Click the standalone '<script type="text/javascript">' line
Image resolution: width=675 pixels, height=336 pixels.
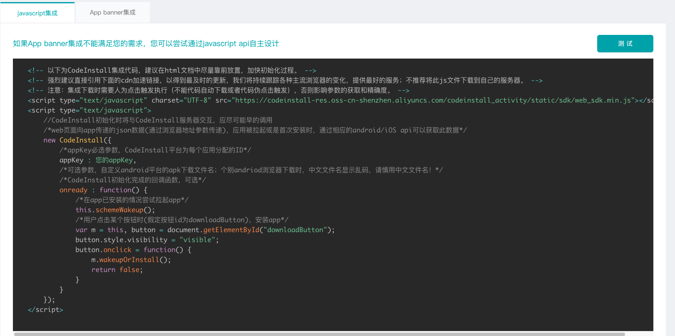tap(89, 110)
